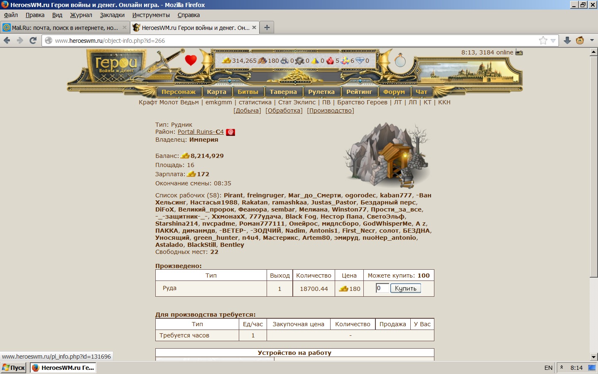Click the page scrollbar up arrow
The height and width of the screenshot is (374, 598).
pos(593,52)
